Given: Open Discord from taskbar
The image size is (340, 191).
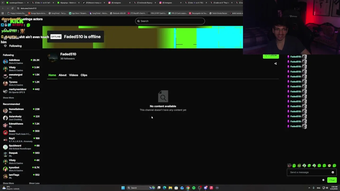Looking at the screenshot, I should pos(205,188).
